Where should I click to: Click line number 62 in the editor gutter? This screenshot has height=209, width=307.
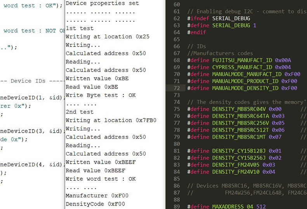(177, 19)
